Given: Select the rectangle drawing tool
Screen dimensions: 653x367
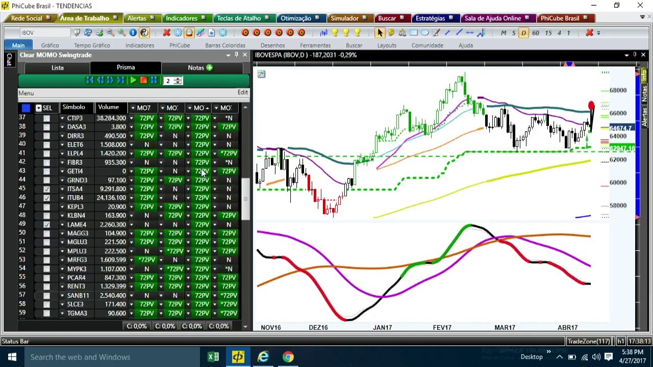Looking at the screenshot, I should (413, 33).
